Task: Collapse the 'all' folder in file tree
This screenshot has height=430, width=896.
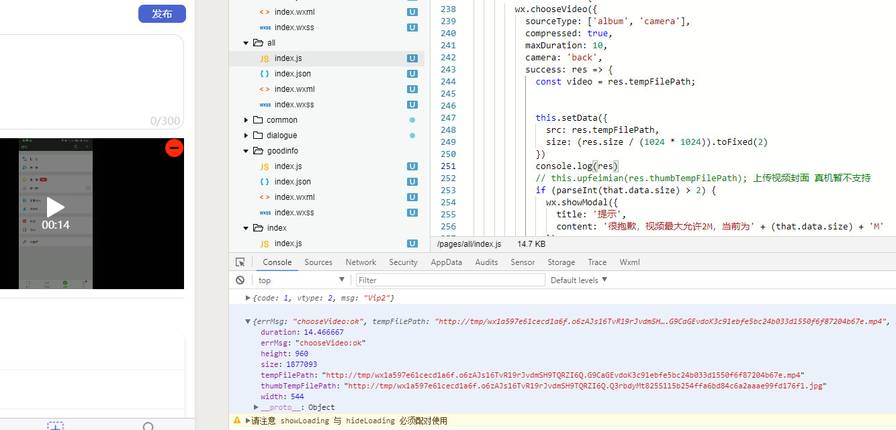Action: 247,43
